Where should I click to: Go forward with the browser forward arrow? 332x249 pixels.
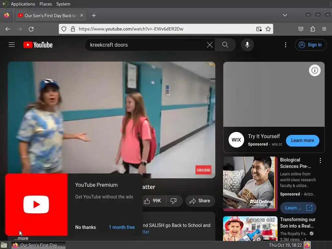click(x=19, y=29)
